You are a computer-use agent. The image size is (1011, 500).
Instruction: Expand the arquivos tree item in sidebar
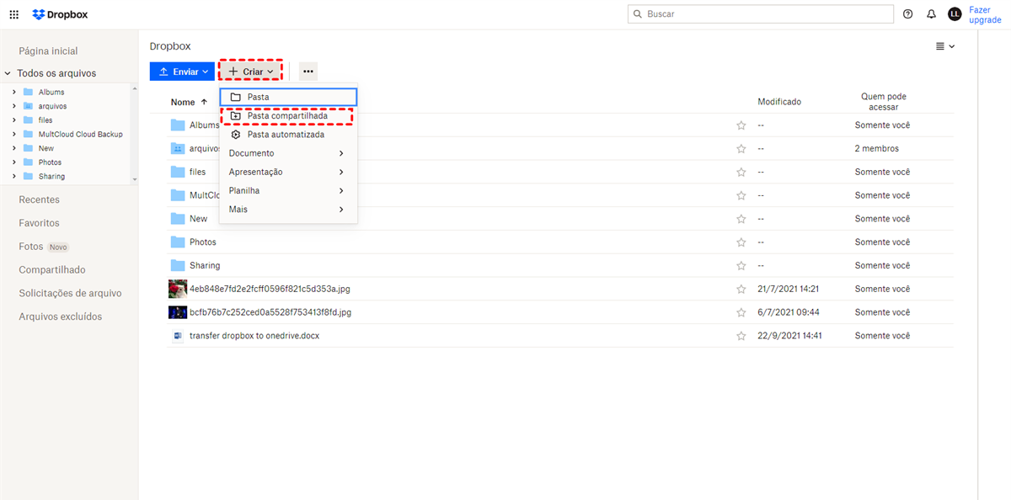[x=14, y=106]
